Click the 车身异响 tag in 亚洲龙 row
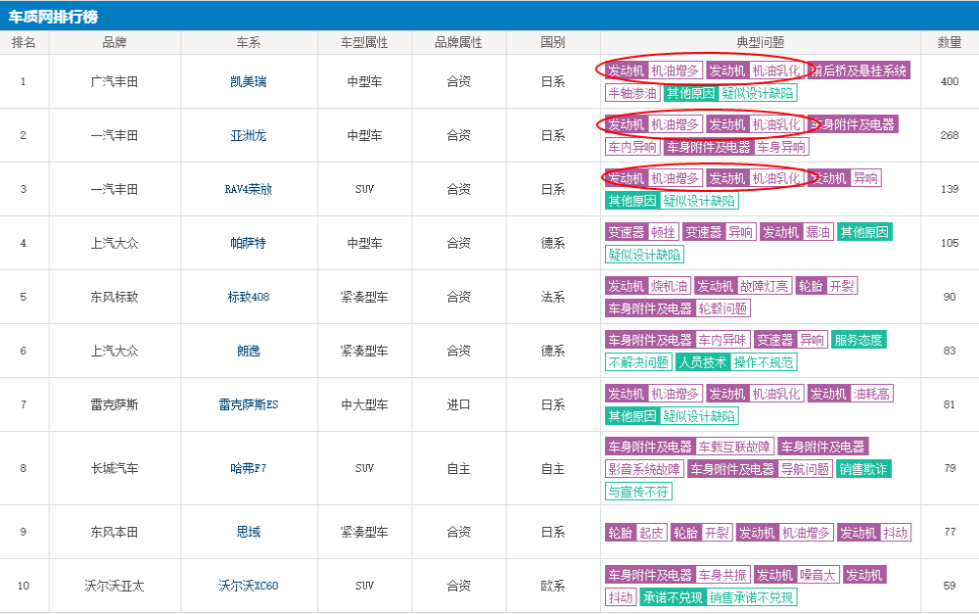Viewport: 979px width, 614px height. (x=781, y=147)
